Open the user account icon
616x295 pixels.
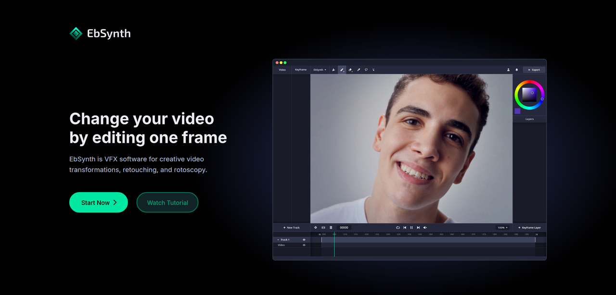point(508,70)
